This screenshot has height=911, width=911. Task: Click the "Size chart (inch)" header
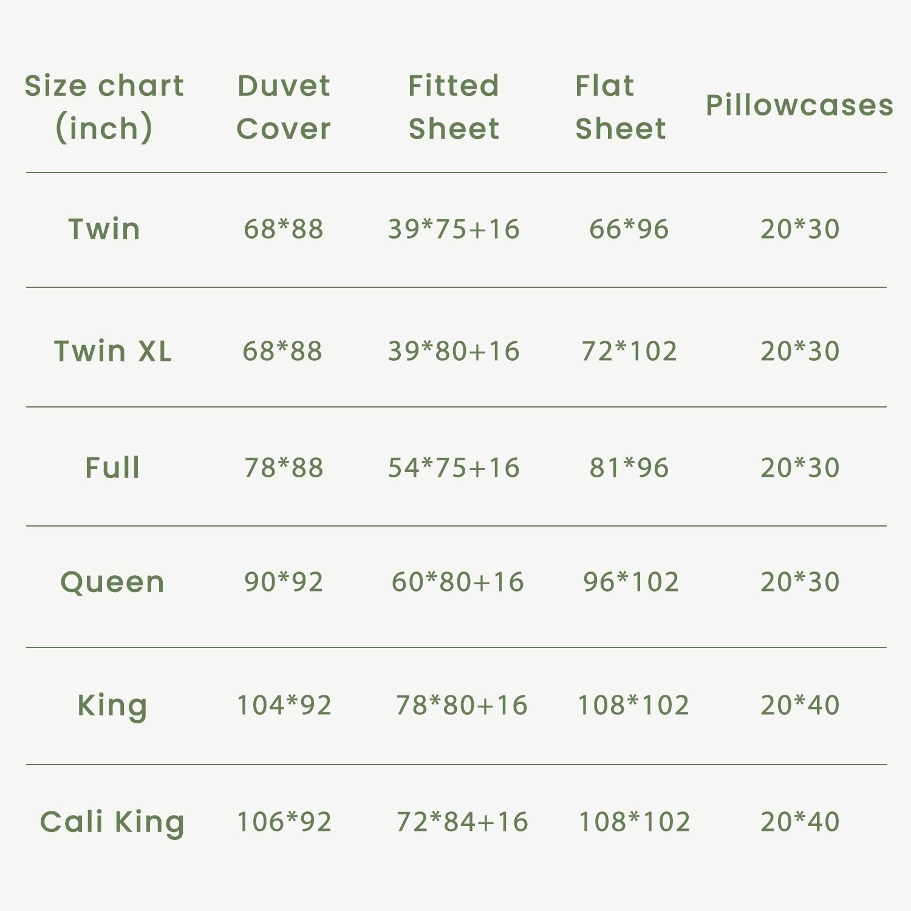[104, 107]
